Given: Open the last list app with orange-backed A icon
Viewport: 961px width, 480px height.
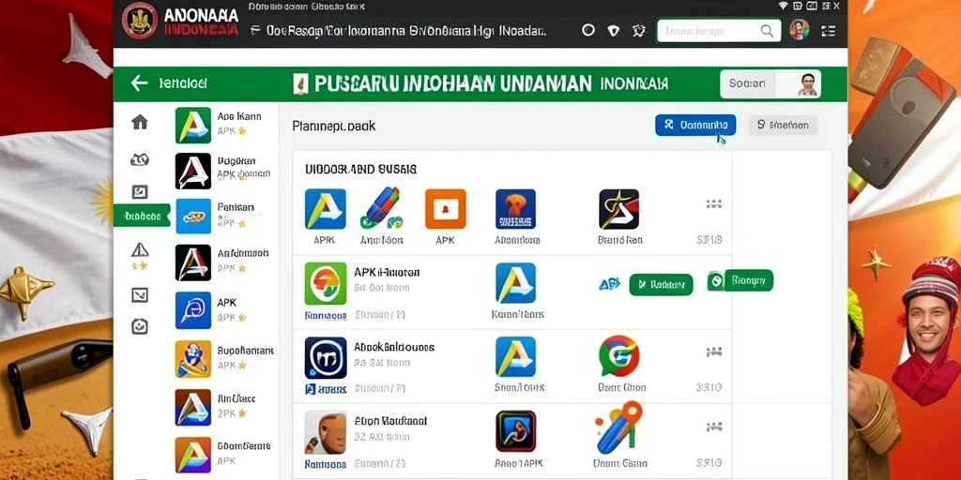Looking at the screenshot, I should point(193,455).
